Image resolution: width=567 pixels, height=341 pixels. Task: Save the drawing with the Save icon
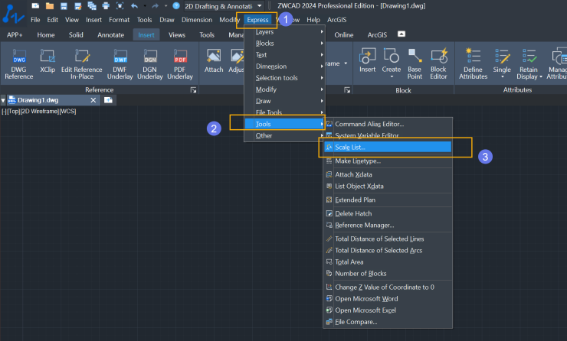(x=64, y=6)
